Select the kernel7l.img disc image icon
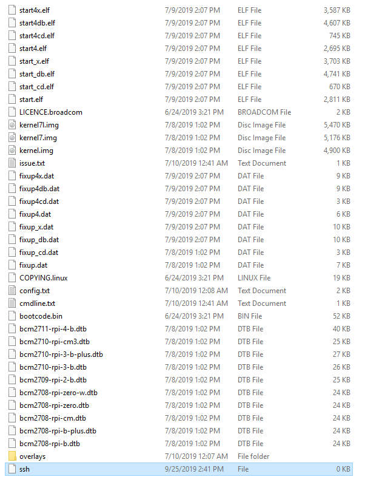The image size is (385, 488). 12,125
